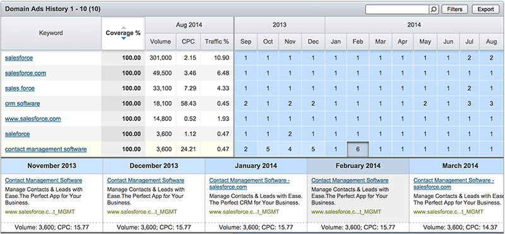The image size is (505, 234).
Task: Export the ads history table
Action: pos(485,9)
